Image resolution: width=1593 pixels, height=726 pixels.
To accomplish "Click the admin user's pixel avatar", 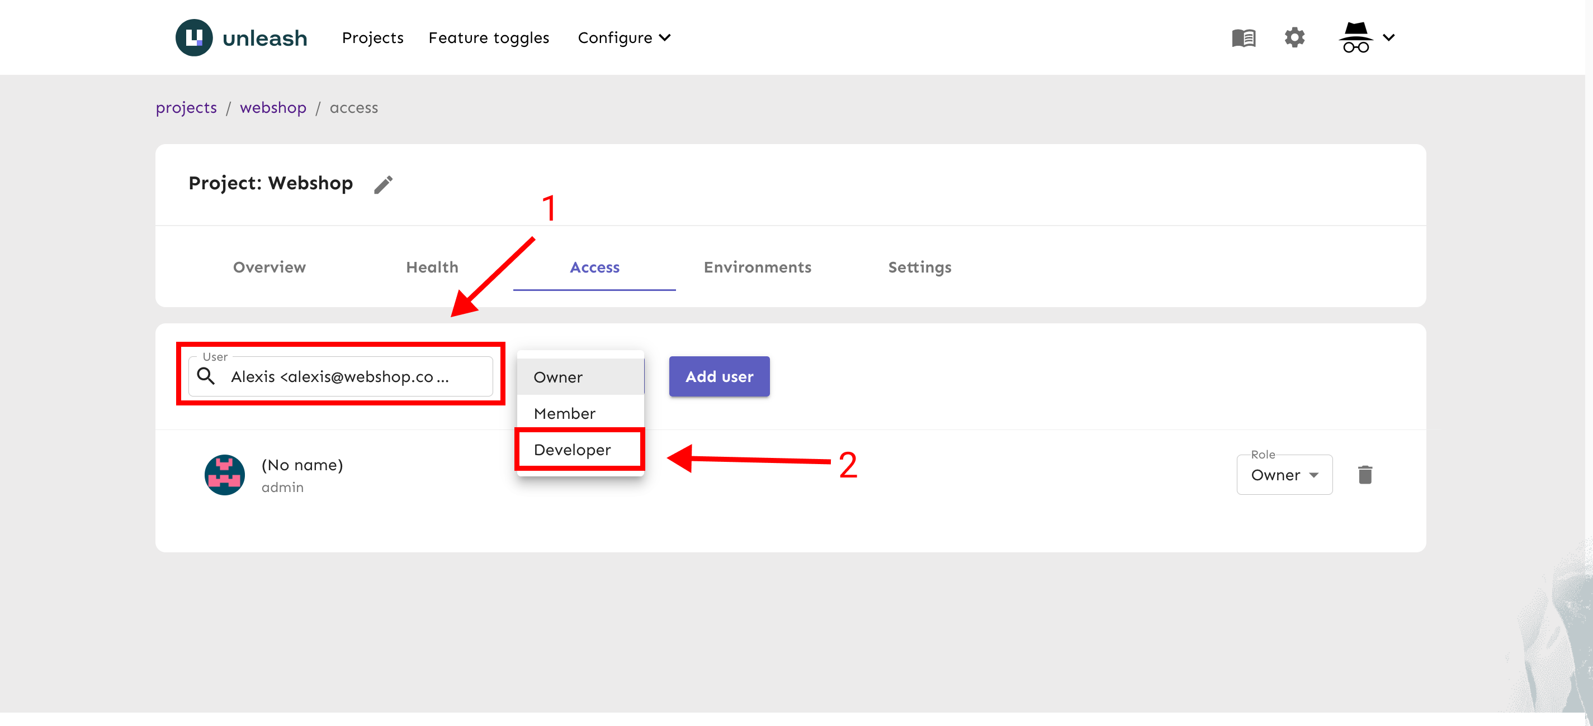I will pos(224,475).
